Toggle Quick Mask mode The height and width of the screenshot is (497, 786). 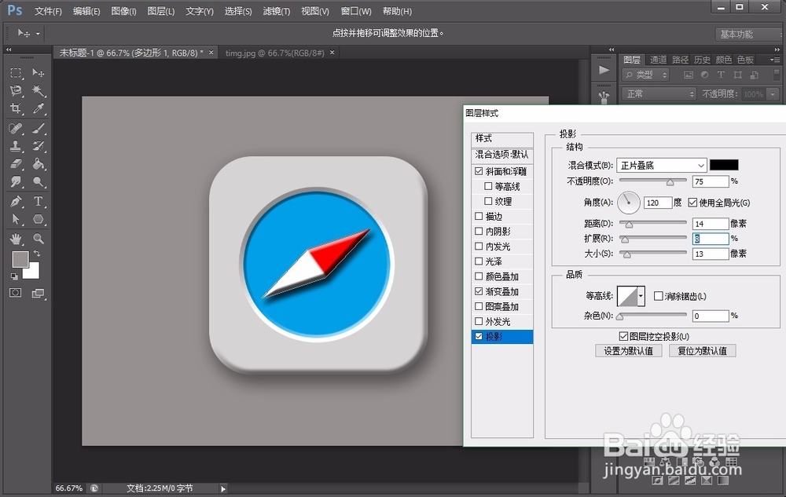16,293
